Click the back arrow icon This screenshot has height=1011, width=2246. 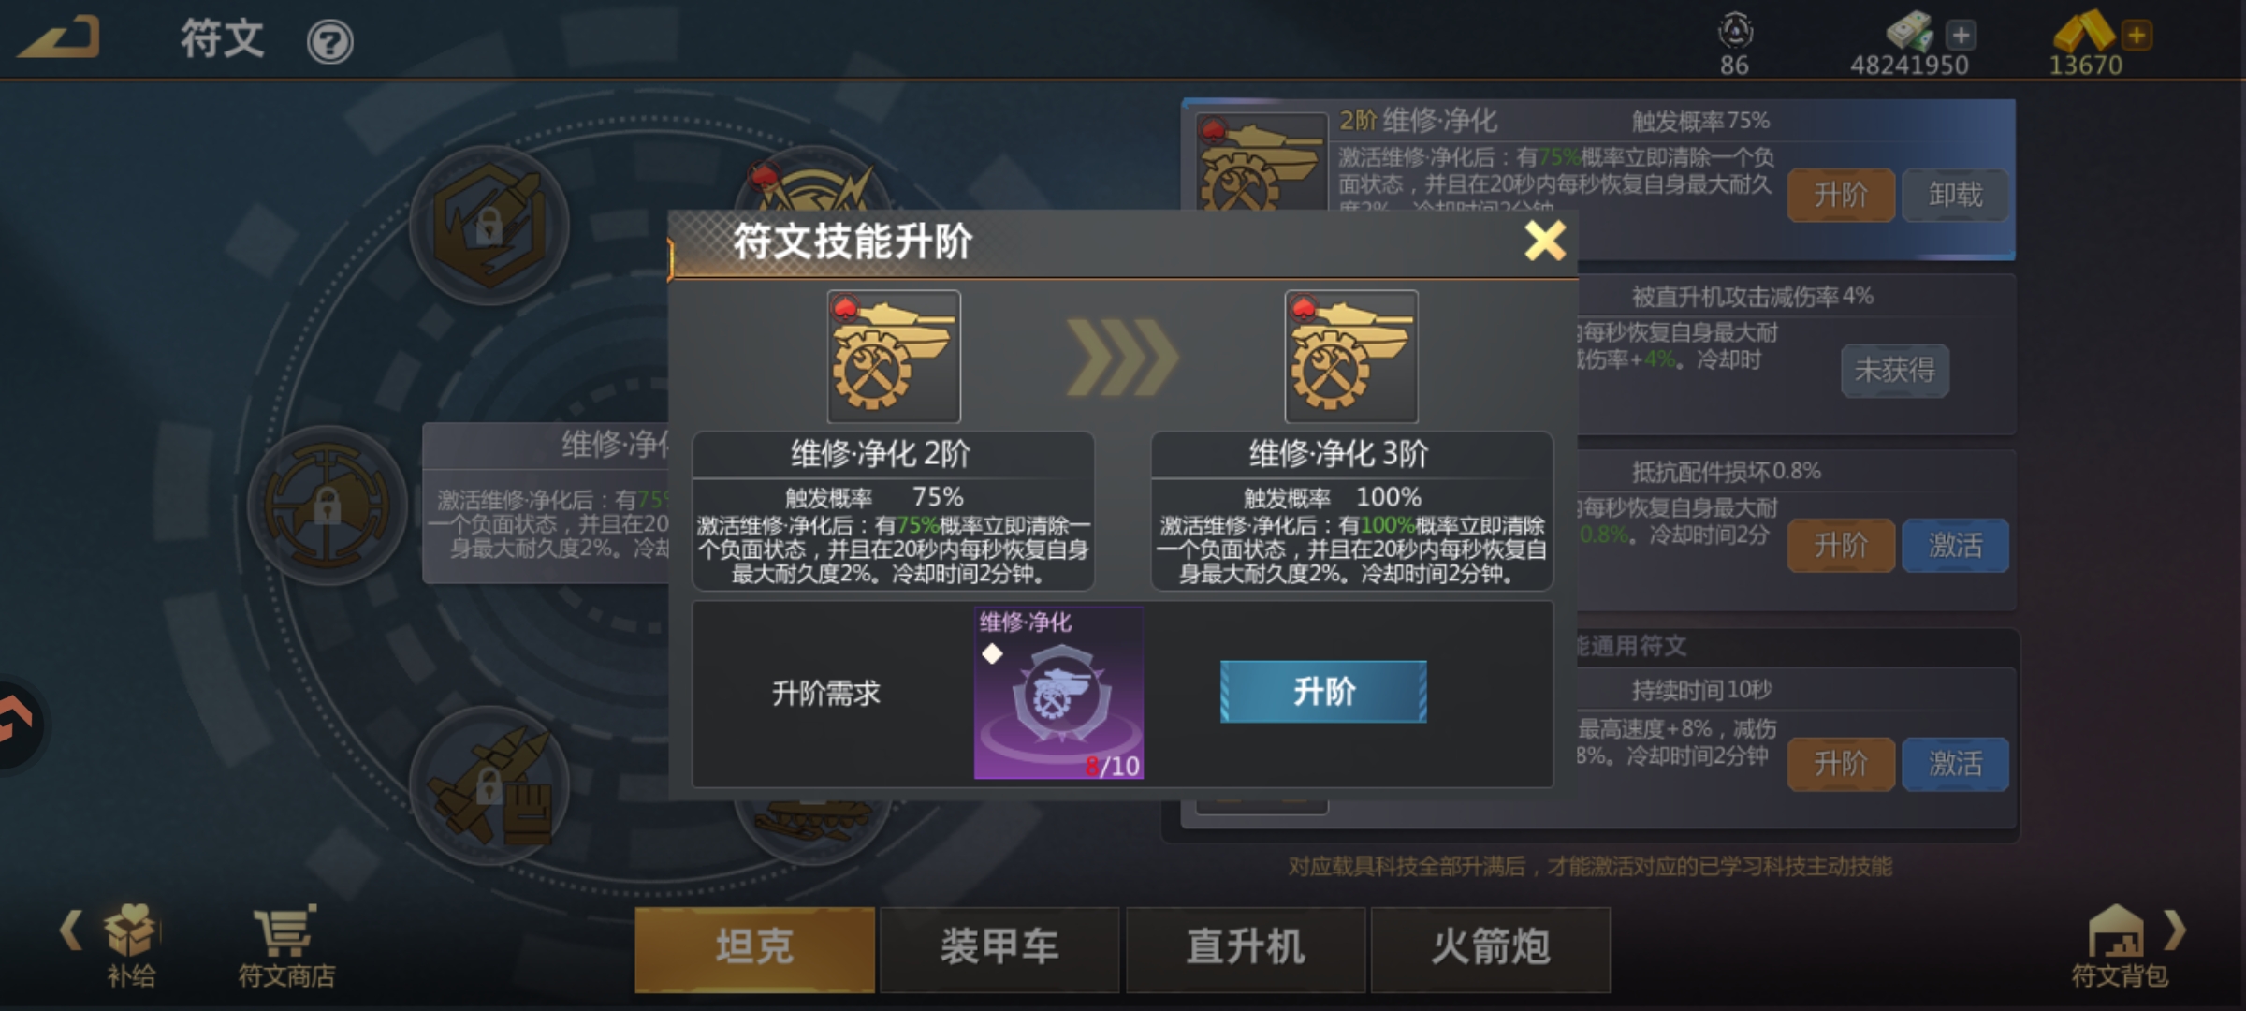tap(60, 38)
